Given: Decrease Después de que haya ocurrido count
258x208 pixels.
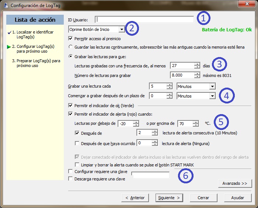Looking at the screenshot, I should (155, 144).
